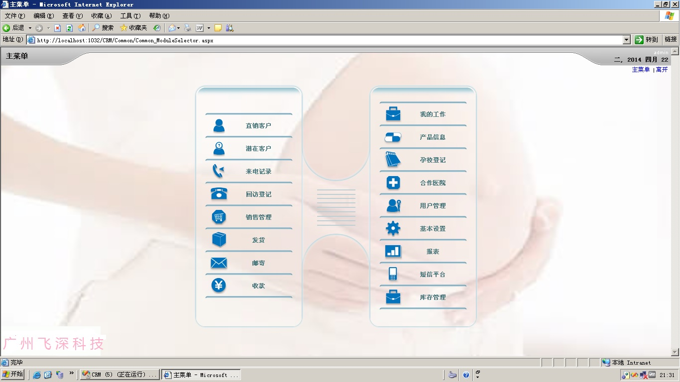Open the 报表 bar chart icon

(x=393, y=252)
